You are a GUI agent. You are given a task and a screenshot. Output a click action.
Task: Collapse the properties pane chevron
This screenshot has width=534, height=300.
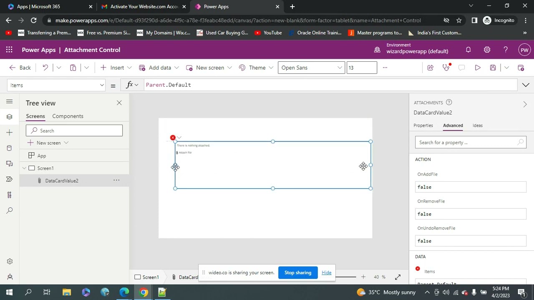(x=525, y=104)
